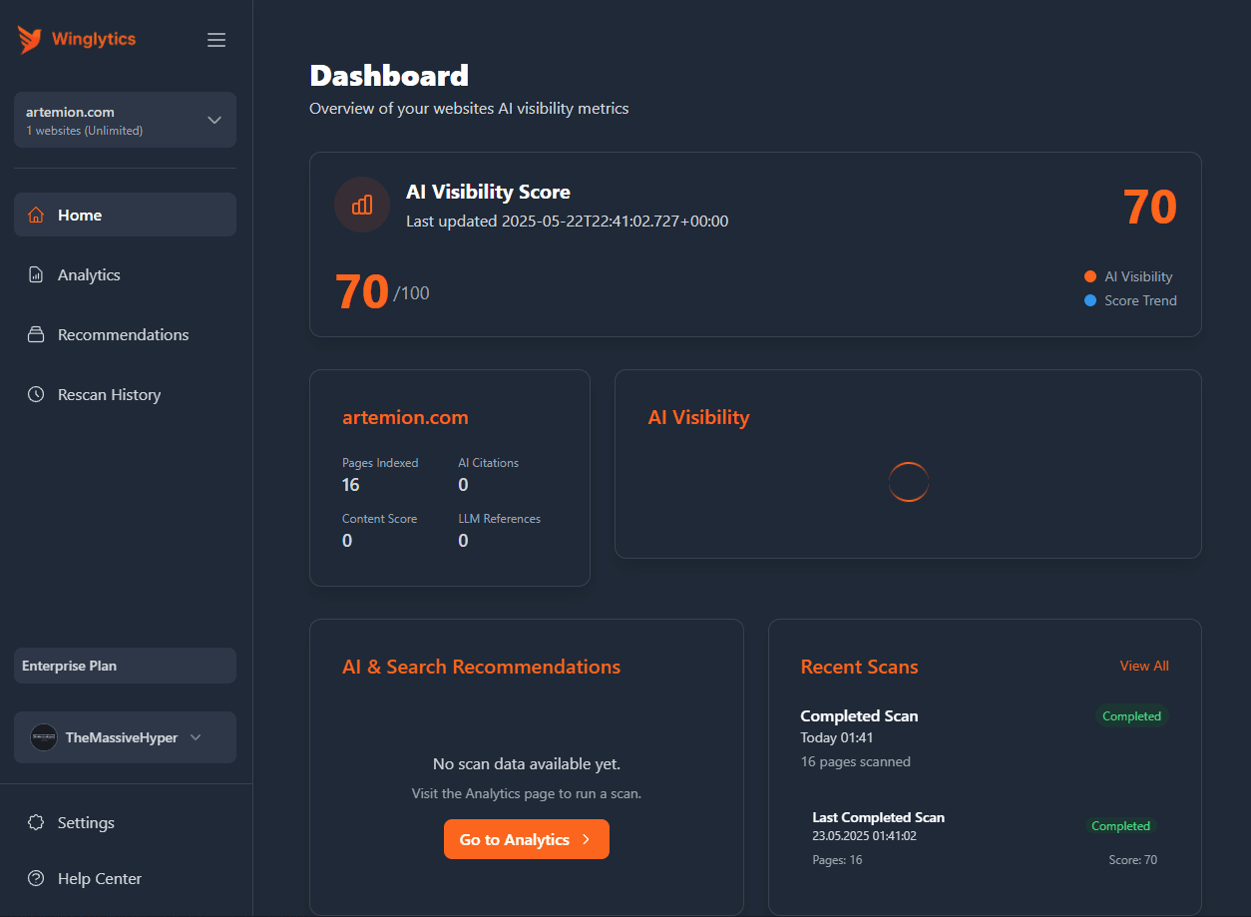Expand TheMassiveHyper account menu chevron
1251x917 pixels.
click(196, 737)
